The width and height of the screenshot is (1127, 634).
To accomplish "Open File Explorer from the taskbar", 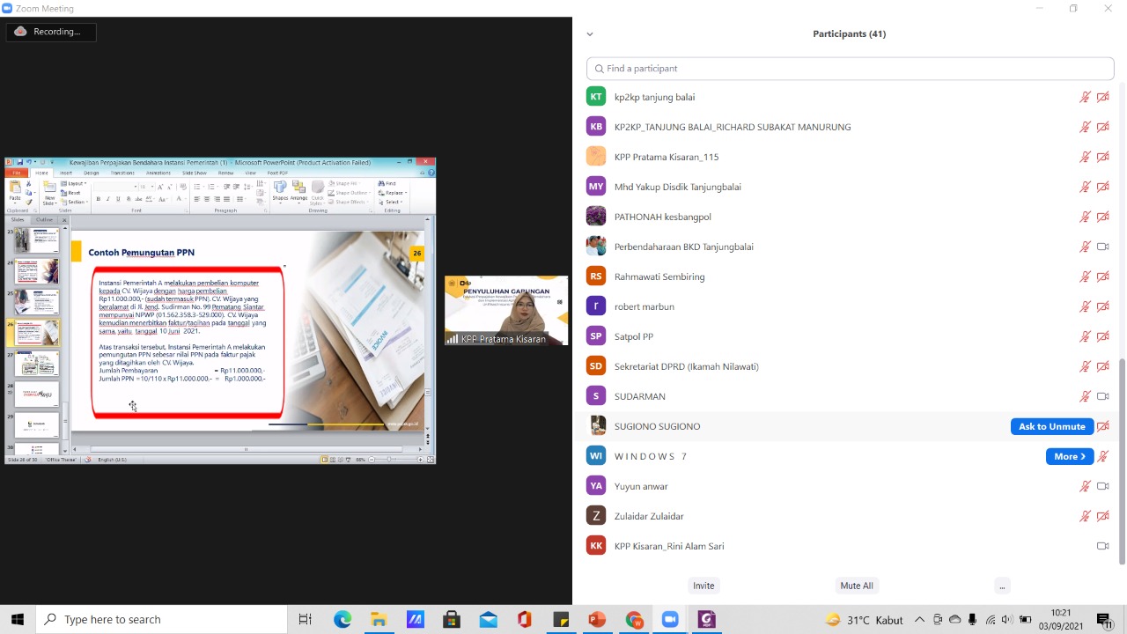I will (x=379, y=619).
